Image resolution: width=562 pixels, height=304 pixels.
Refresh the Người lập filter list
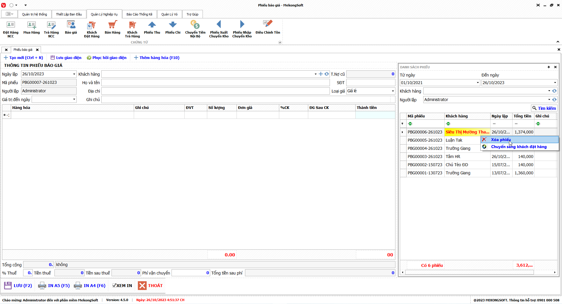(x=554, y=100)
